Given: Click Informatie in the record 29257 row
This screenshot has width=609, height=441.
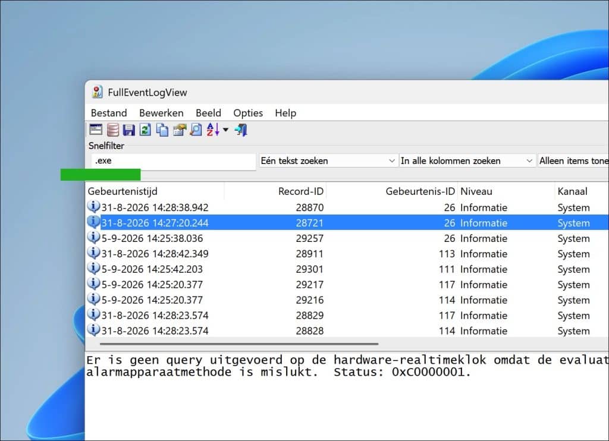Looking at the screenshot, I should (x=484, y=238).
